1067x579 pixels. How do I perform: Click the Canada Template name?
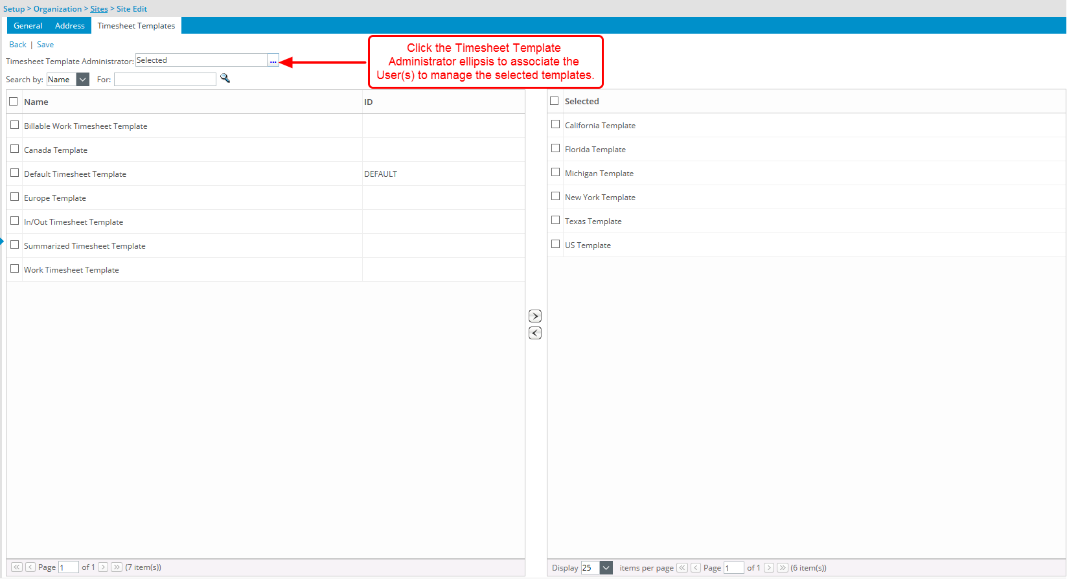(56, 150)
